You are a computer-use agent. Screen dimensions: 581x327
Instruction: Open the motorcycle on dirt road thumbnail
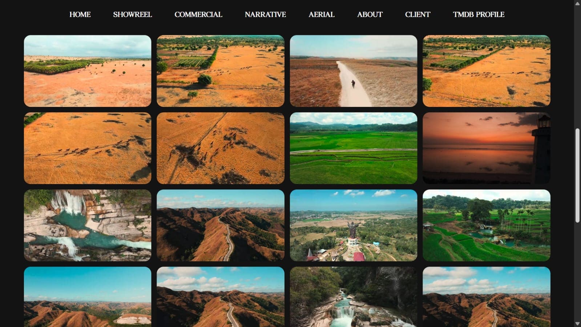(x=353, y=71)
